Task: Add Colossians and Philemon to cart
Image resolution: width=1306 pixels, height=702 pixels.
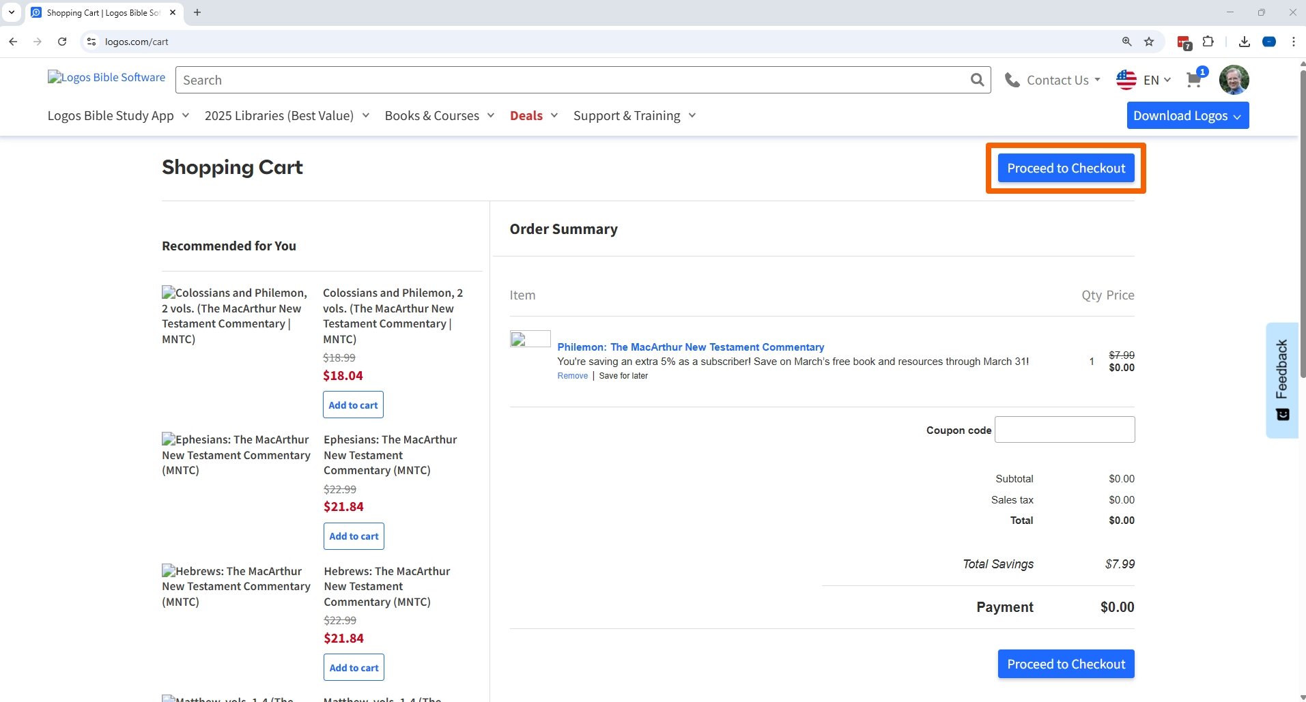Action: pos(353,405)
